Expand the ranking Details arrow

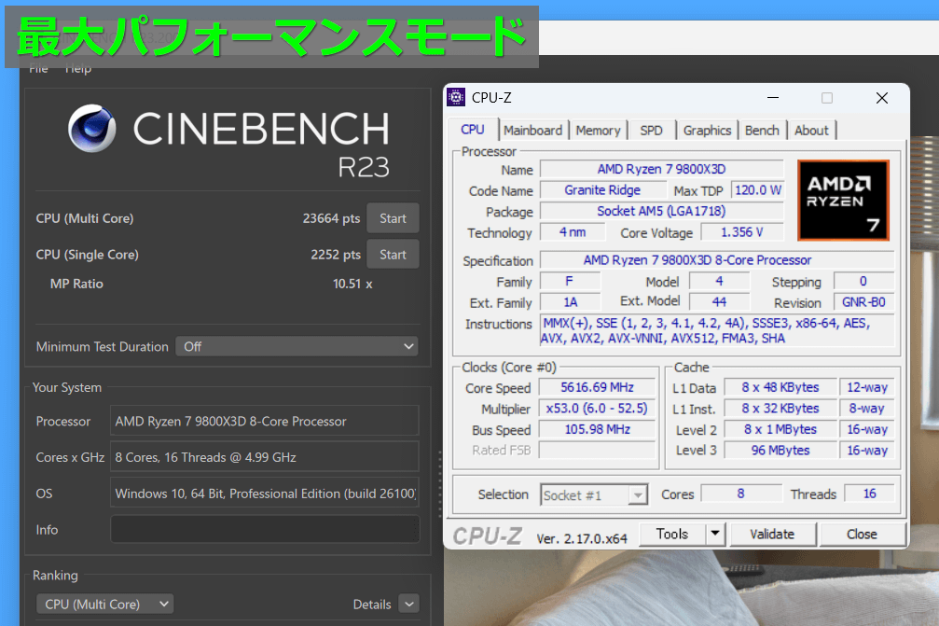click(x=408, y=605)
